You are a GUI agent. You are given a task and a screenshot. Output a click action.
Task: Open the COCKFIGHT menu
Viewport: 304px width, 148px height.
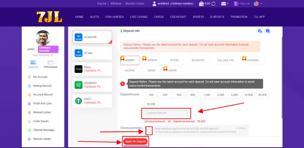tap(178, 17)
